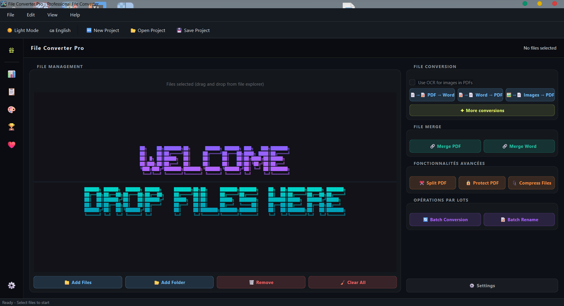The image size is (564, 306).
Task: Enable Use OCR for images in PDFs
Action: pyautogui.click(x=412, y=82)
